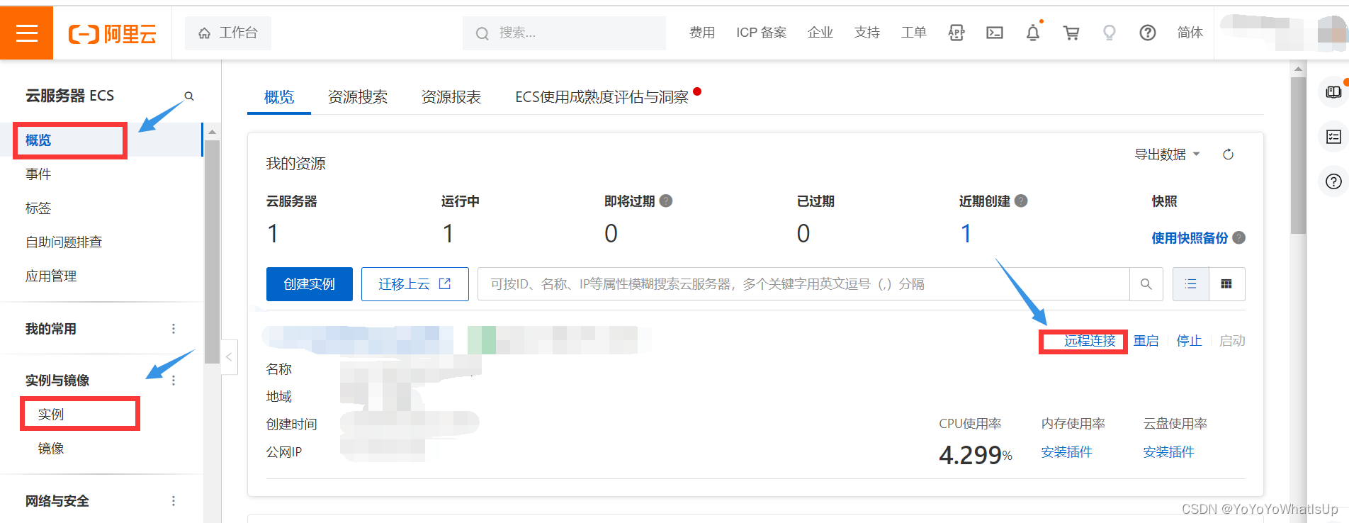Show help for 近期创建

(1021, 201)
